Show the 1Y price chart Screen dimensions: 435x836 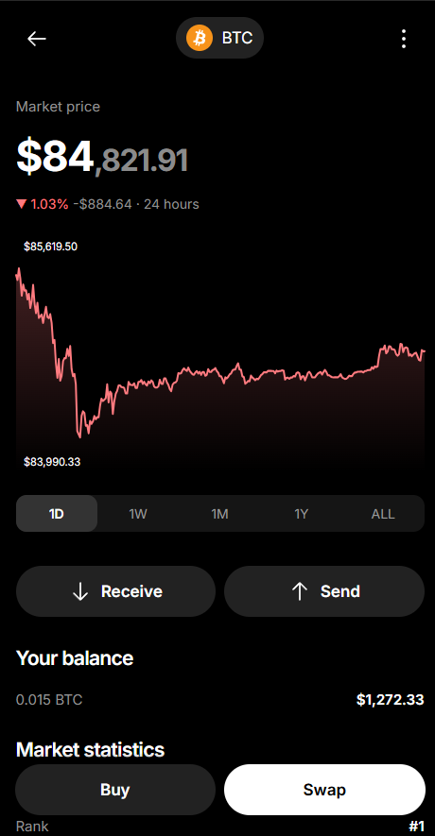[x=302, y=514]
